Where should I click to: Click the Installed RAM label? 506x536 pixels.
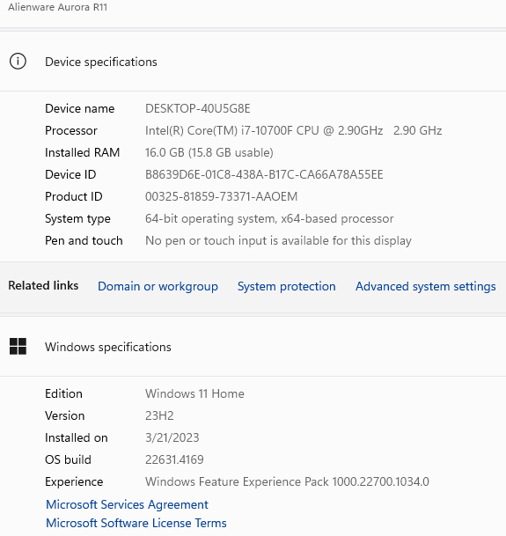[x=83, y=152]
